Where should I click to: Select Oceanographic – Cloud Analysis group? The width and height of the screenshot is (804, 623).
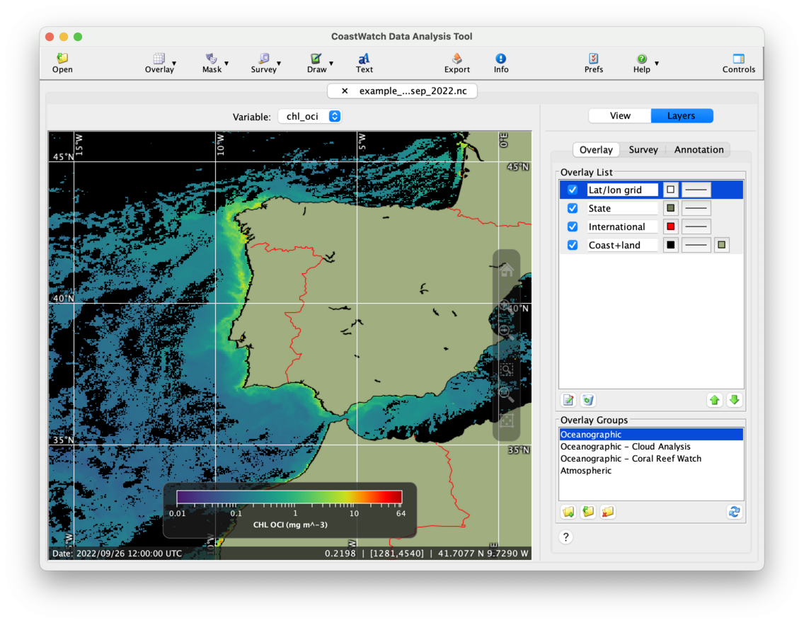point(626,447)
